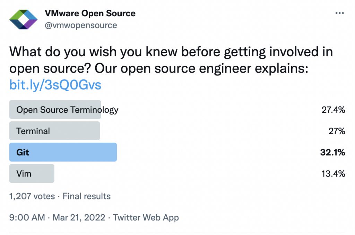Image resolution: width=355 pixels, height=235 pixels.
Task: Click the 13.4% result for Vim
Action: point(333,173)
